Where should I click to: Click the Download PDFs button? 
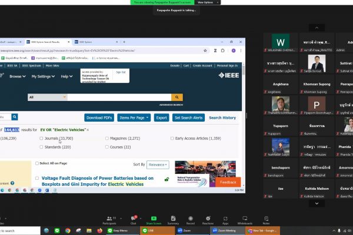coord(99,117)
